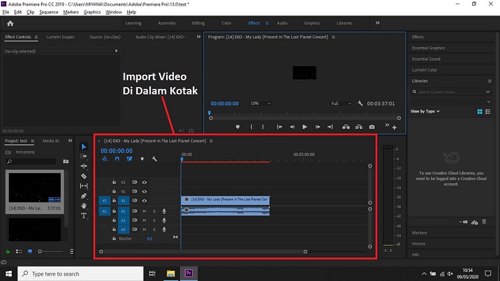Image resolution: width=500 pixels, height=281 pixels.
Task: Delete library item with trash icon
Action: click(x=484, y=222)
